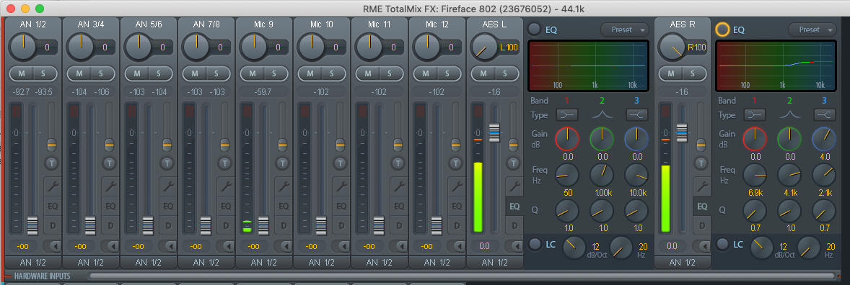The height and width of the screenshot is (285, 850).
Task: Expand the routing arrow on Mic 9 channel
Action: [283, 246]
